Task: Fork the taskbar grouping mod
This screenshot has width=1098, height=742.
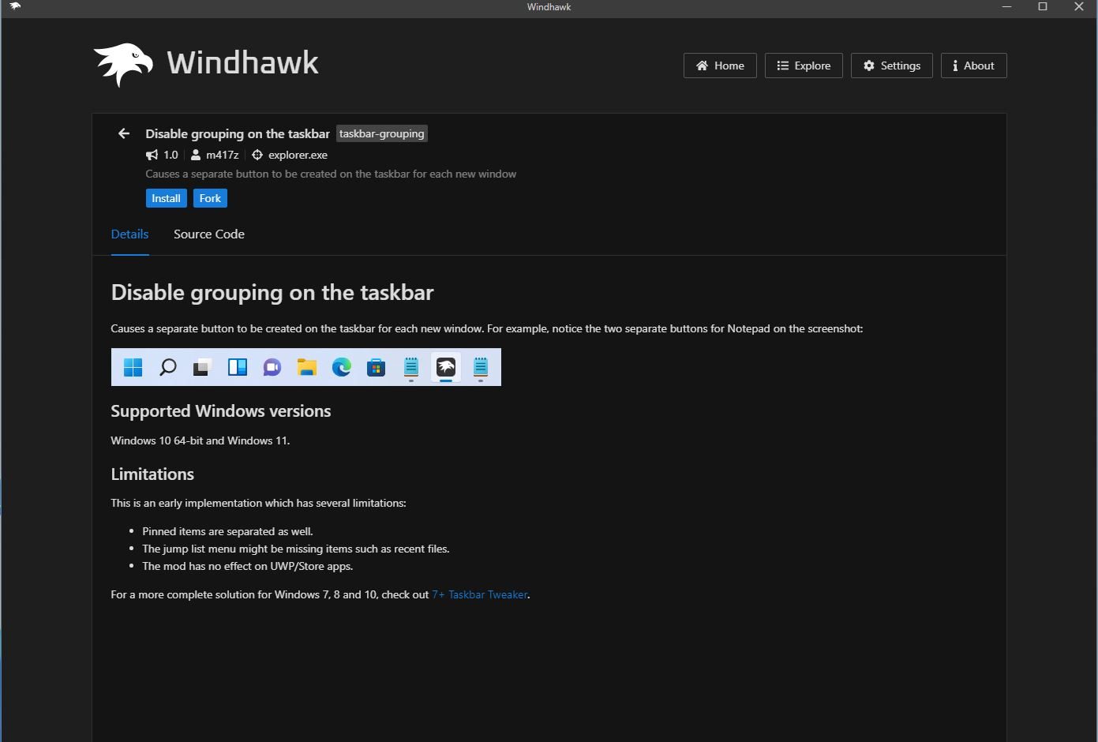Action: click(x=210, y=198)
